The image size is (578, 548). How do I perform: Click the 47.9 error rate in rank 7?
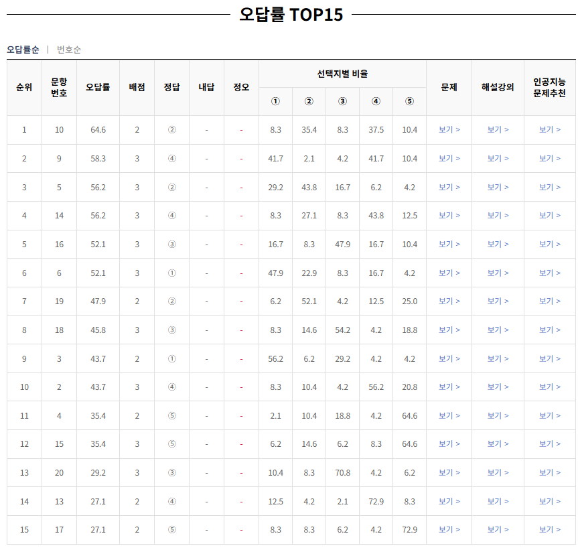(x=98, y=301)
